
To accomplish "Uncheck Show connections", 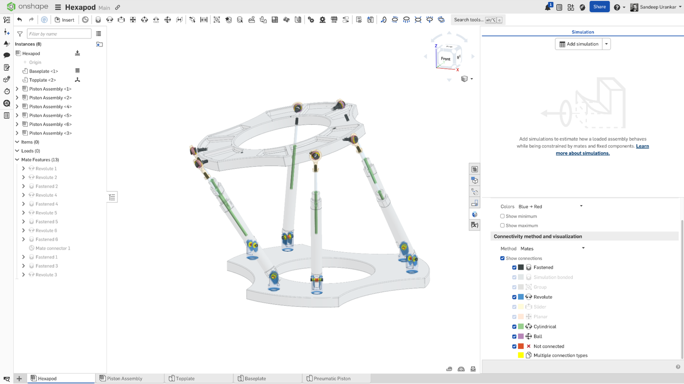I will click(503, 258).
